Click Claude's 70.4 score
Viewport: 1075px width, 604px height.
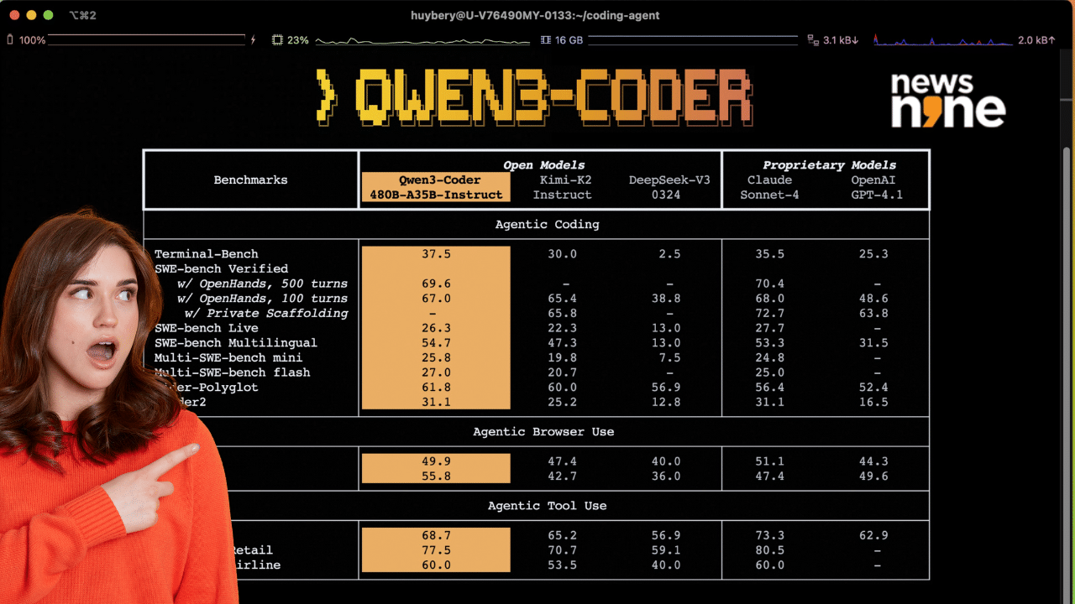tap(769, 284)
